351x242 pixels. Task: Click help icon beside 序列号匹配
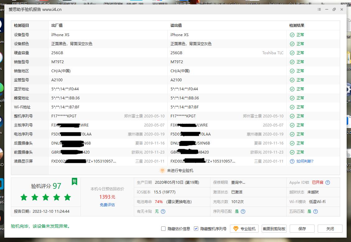(243, 211)
